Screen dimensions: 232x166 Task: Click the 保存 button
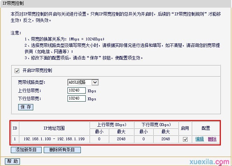pos(26,107)
